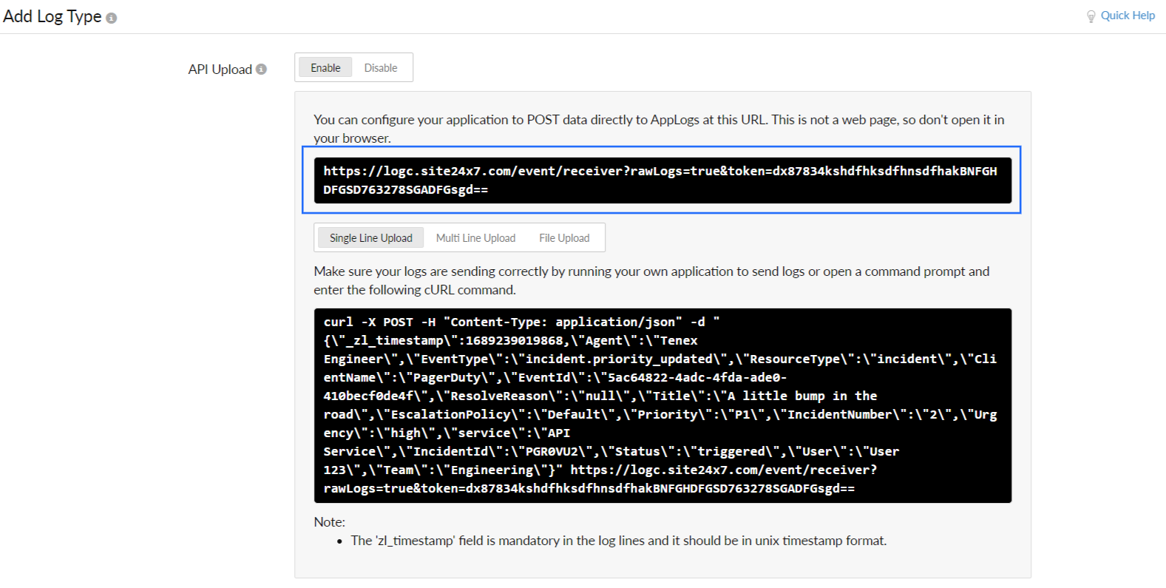This screenshot has height=588, width=1166.
Task: Disable API Upload
Action: point(381,68)
